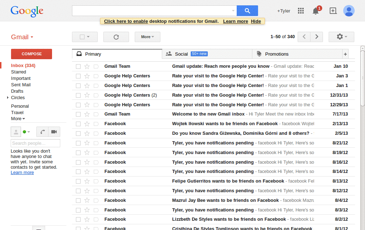Open the Personal label
This screenshot has width=365, height=230.
coord(20,106)
